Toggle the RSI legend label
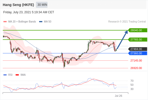The image size is (148, 100). [10, 75]
